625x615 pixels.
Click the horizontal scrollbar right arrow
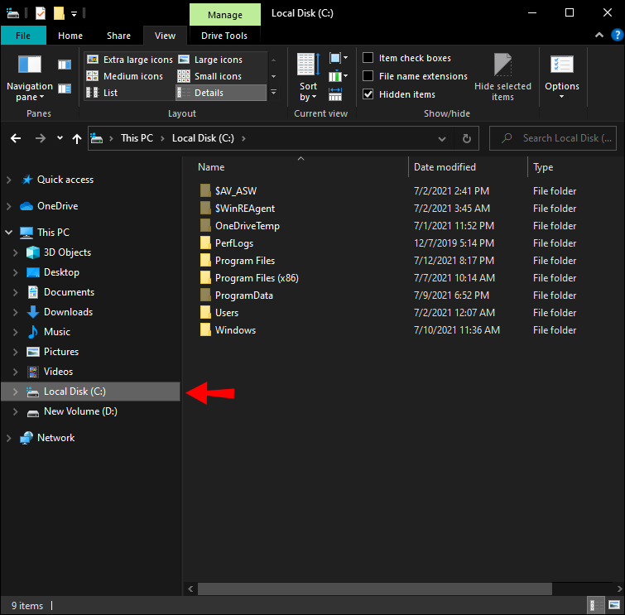[619, 589]
